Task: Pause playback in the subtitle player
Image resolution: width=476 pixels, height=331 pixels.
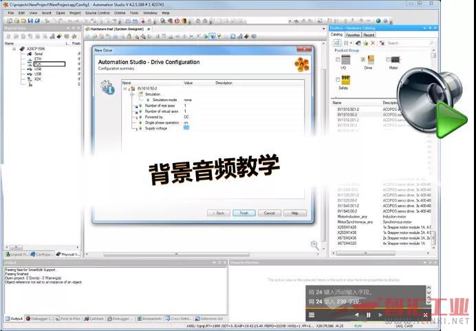Action: tap(369, 315)
